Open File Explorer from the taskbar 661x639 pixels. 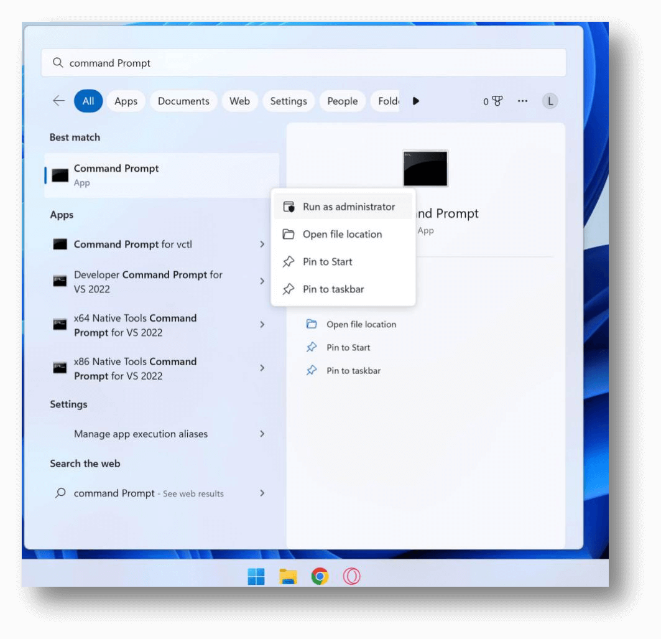point(287,576)
